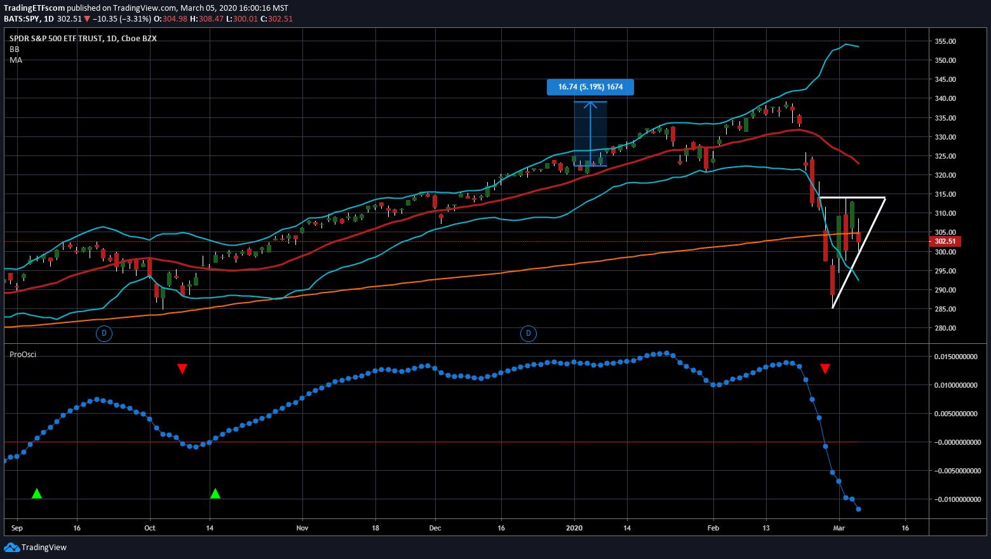
Task: Click the TradingView logo at bottom left
Action: [x=35, y=547]
